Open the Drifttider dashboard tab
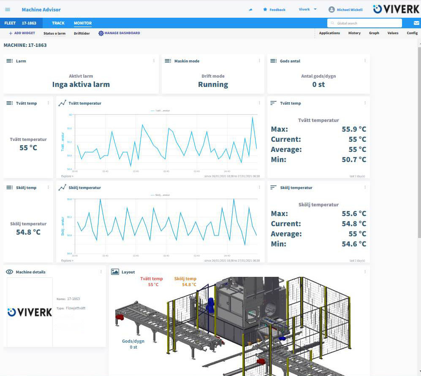 pos(82,33)
